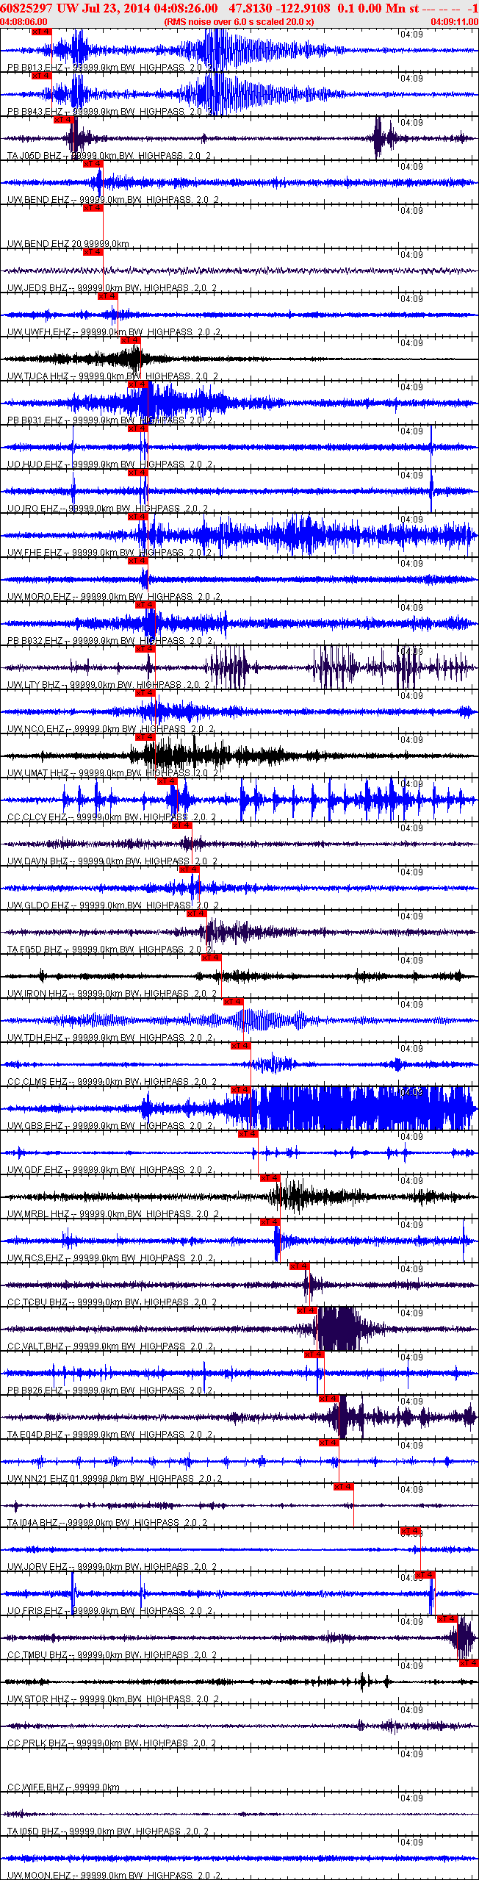Select the CC.WIFE.BHZ station label
Image resolution: width=479 pixels, height=1880 pixels.
pyautogui.click(x=64, y=1787)
